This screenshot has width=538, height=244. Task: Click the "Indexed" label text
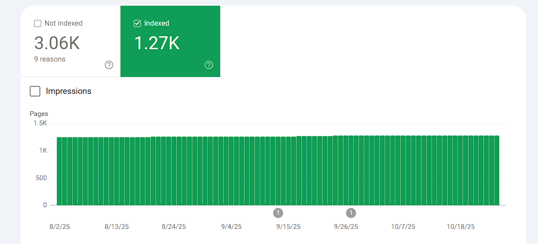pyautogui.click(x=156, y=23)
